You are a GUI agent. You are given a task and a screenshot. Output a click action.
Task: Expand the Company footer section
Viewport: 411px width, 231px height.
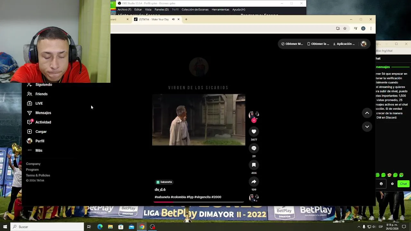click(x=33, y=164)
